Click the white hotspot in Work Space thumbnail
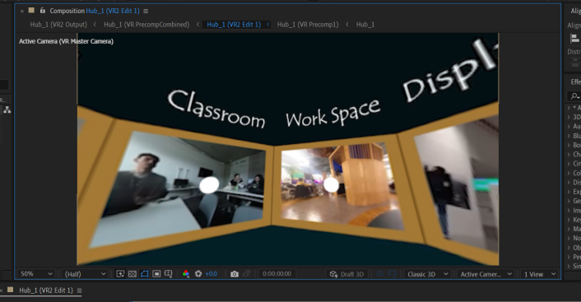Screen dimensions: 581x302 tap(331, 184)
